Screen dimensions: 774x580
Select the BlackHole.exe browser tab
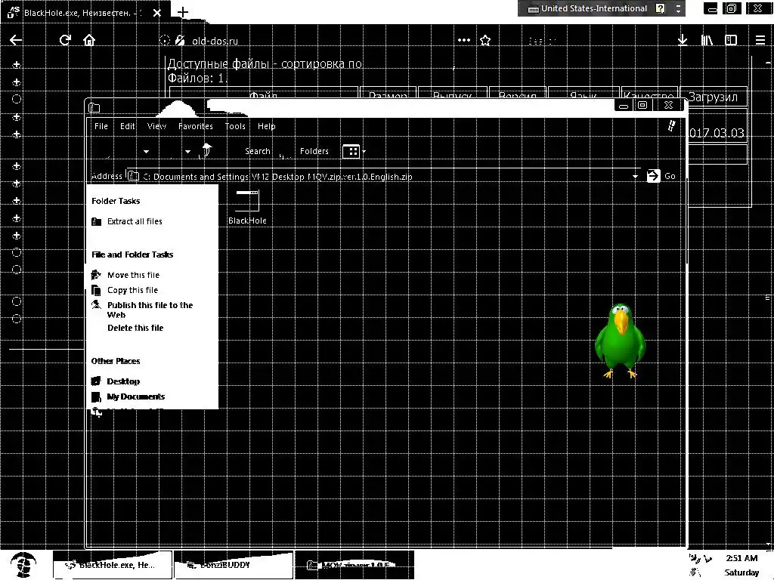85,12
